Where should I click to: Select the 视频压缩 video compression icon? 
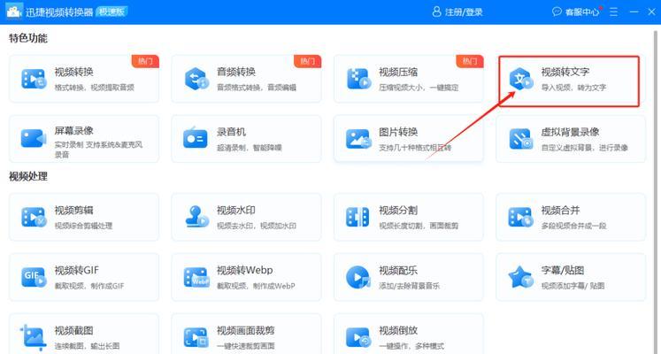point(358,79)
